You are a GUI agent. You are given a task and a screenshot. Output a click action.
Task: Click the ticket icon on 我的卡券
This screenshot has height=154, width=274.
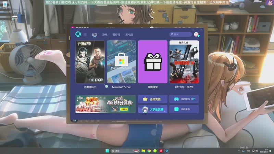point(176,109)
